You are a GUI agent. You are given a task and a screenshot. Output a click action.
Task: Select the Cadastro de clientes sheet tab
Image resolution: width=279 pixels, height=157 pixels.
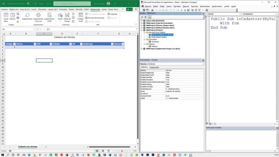[28, 147]
